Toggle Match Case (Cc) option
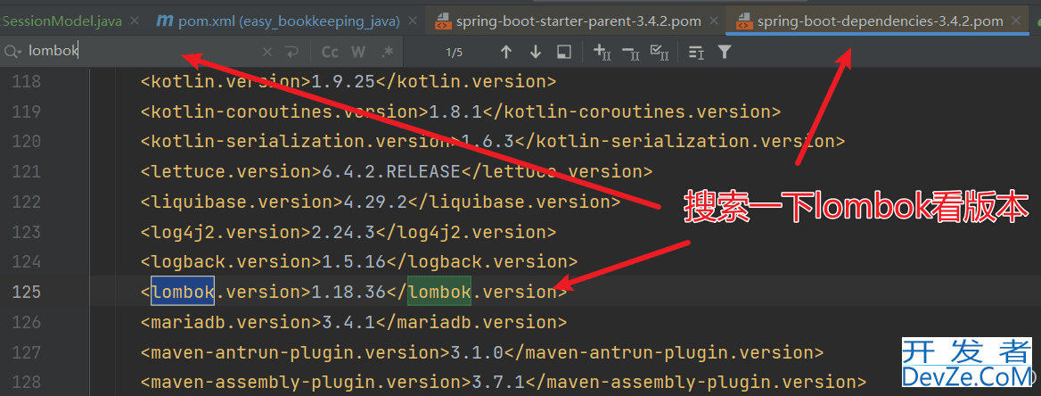Image resolution: width=1041 pixels, height=396 pixels. (x=329, y=52)
